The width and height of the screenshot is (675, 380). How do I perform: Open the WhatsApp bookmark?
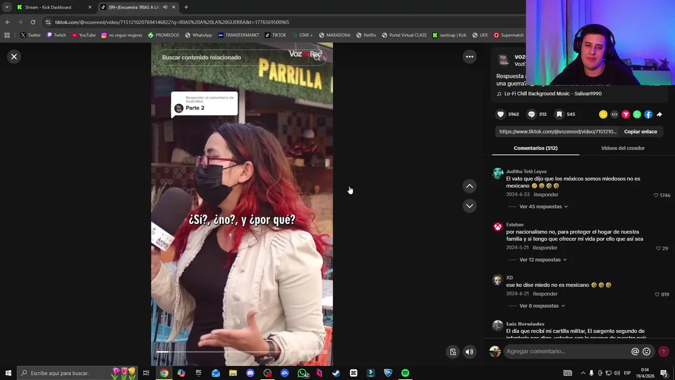198,35
